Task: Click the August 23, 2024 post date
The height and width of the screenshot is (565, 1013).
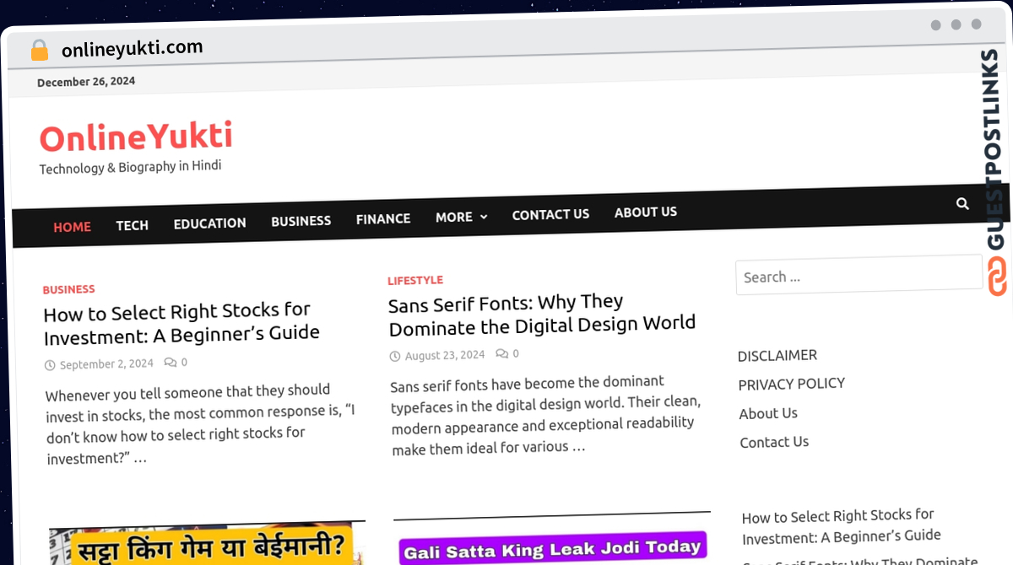Action: point(445,355)
